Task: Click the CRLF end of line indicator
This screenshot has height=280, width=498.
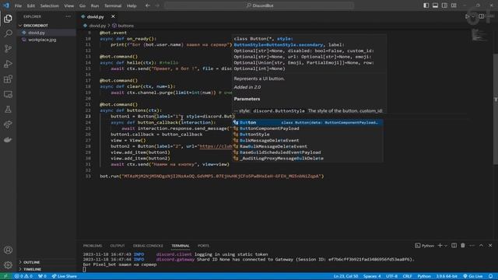Action: coord(407,276)
